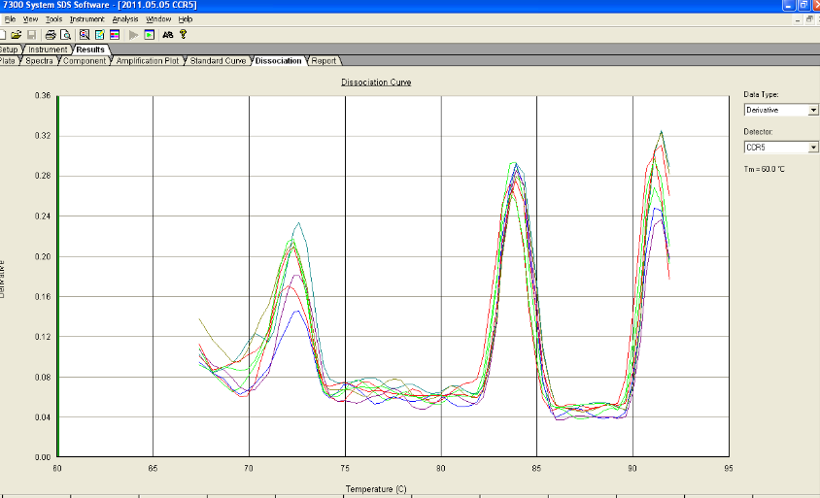The width and height of the screenshot is (820, 498).
Task: Click the Print icon in toolbar
Action: (51, 34)
